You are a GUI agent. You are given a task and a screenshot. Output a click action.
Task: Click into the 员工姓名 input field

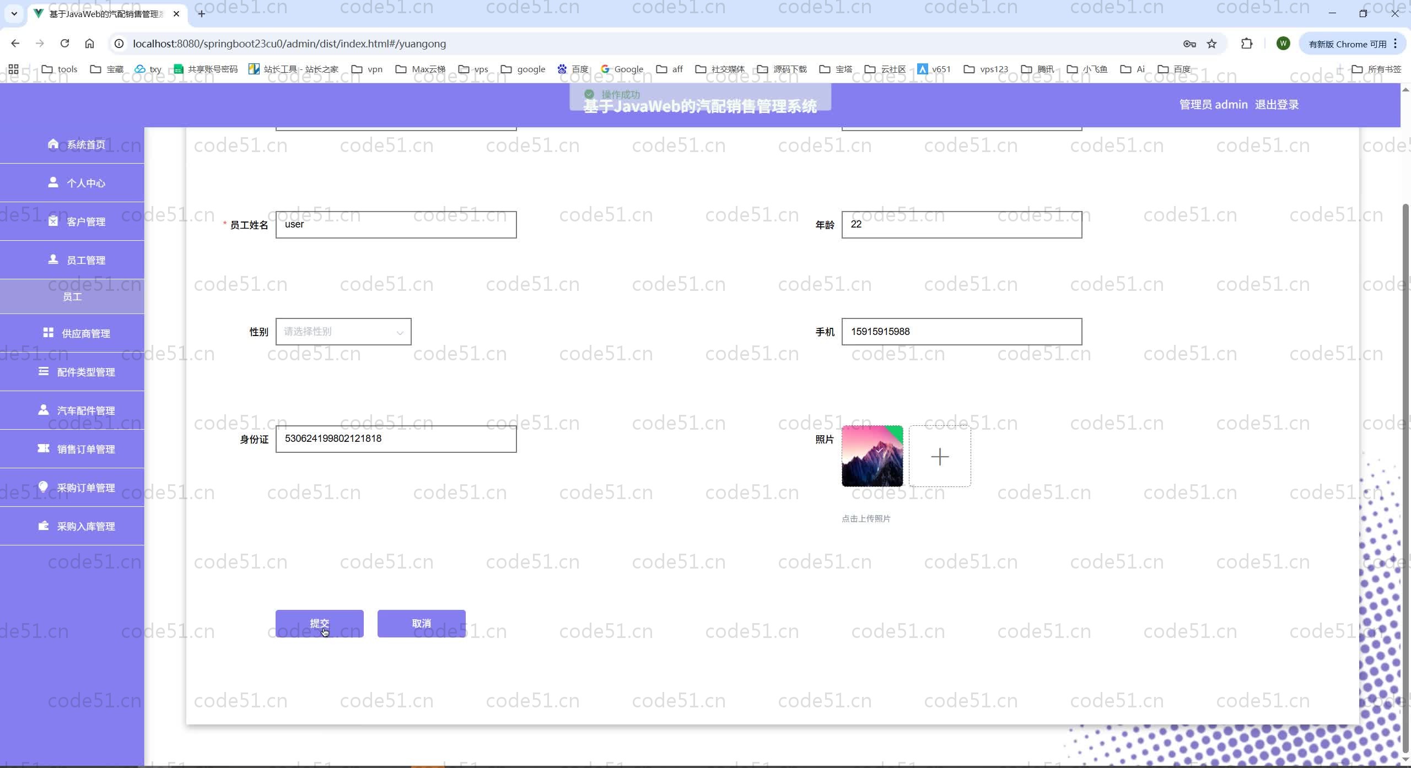(396, 225)
